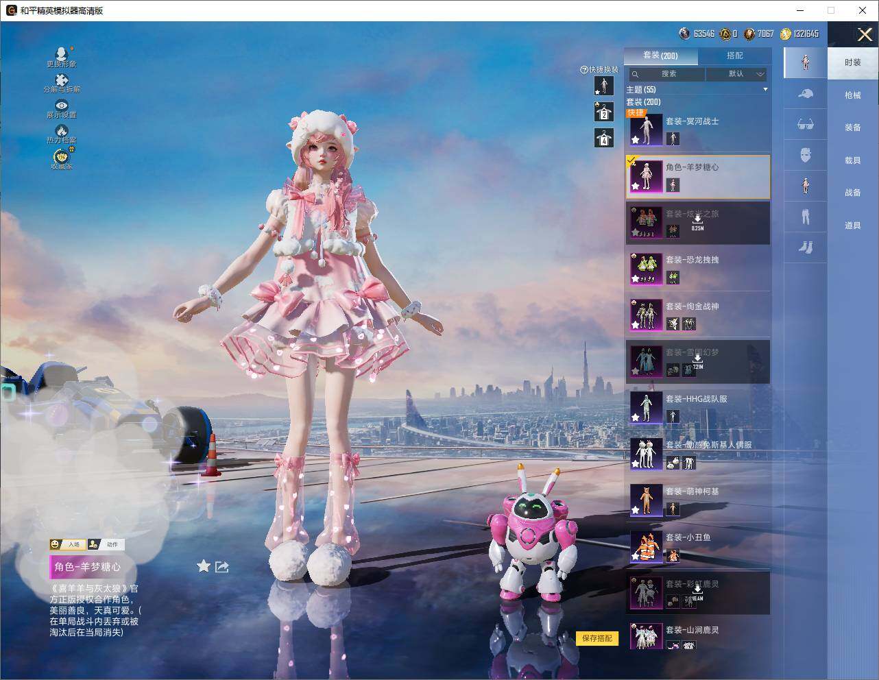The image size is (879, 680).
Task: Select the full outfit category icon
Action: point(806,62)
